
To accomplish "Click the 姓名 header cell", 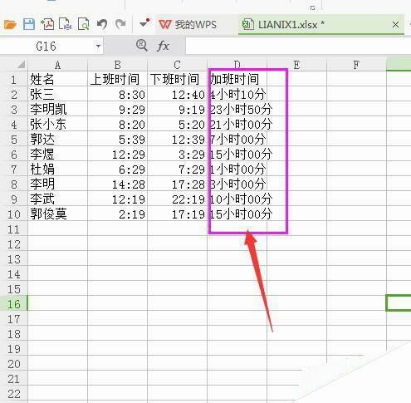I will 57,80.
